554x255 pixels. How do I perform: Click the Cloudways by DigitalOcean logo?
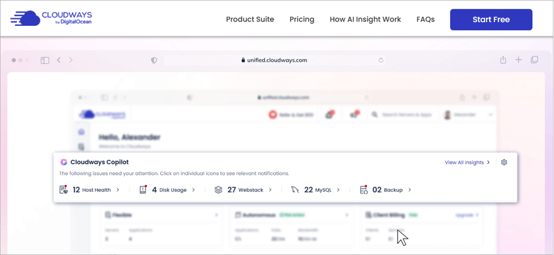pyautogui.click(x=51, y=18)
